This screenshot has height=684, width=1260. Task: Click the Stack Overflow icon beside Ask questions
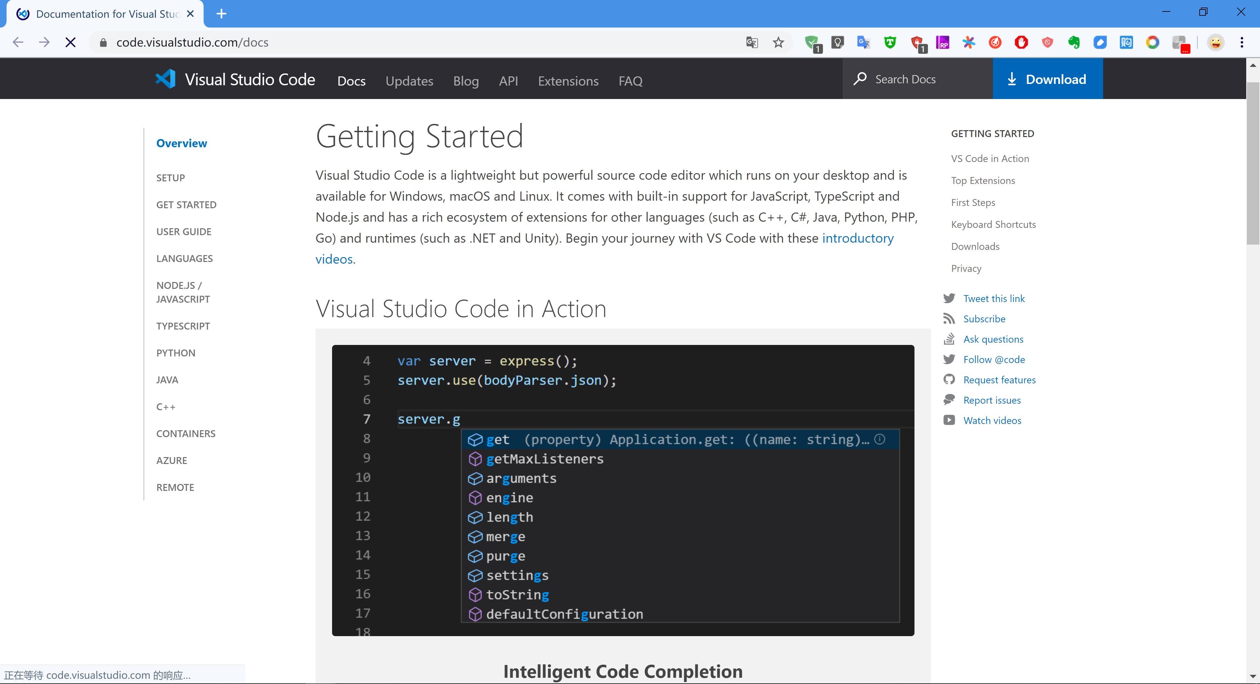tap(949, 339)
